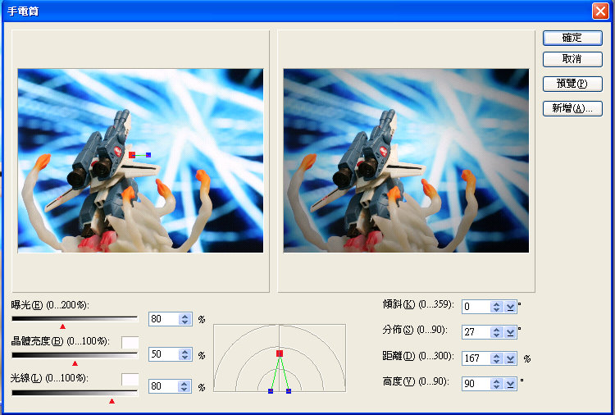Confirm the effect with the 確定 button
The width and height of the screenshot is (615, 415).
572,38
